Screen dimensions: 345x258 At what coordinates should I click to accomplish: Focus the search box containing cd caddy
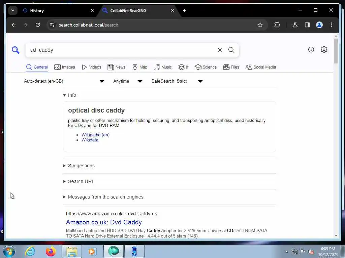122,50
